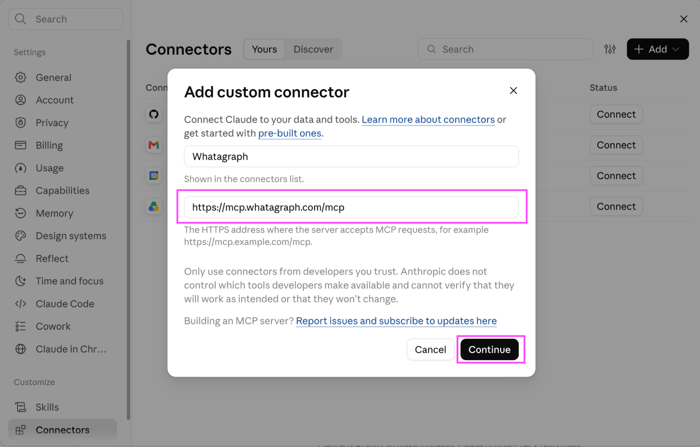Click the Skills scroll icon
Screen dimensions: 700x447
point(21,407)
